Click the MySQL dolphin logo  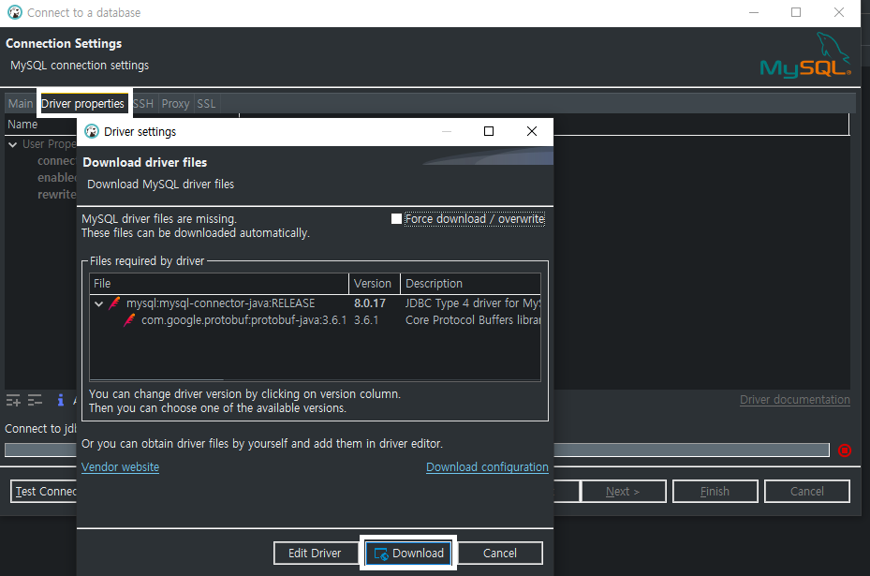coord(805,55)
